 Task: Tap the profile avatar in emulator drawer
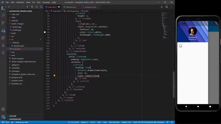point(193,31)
